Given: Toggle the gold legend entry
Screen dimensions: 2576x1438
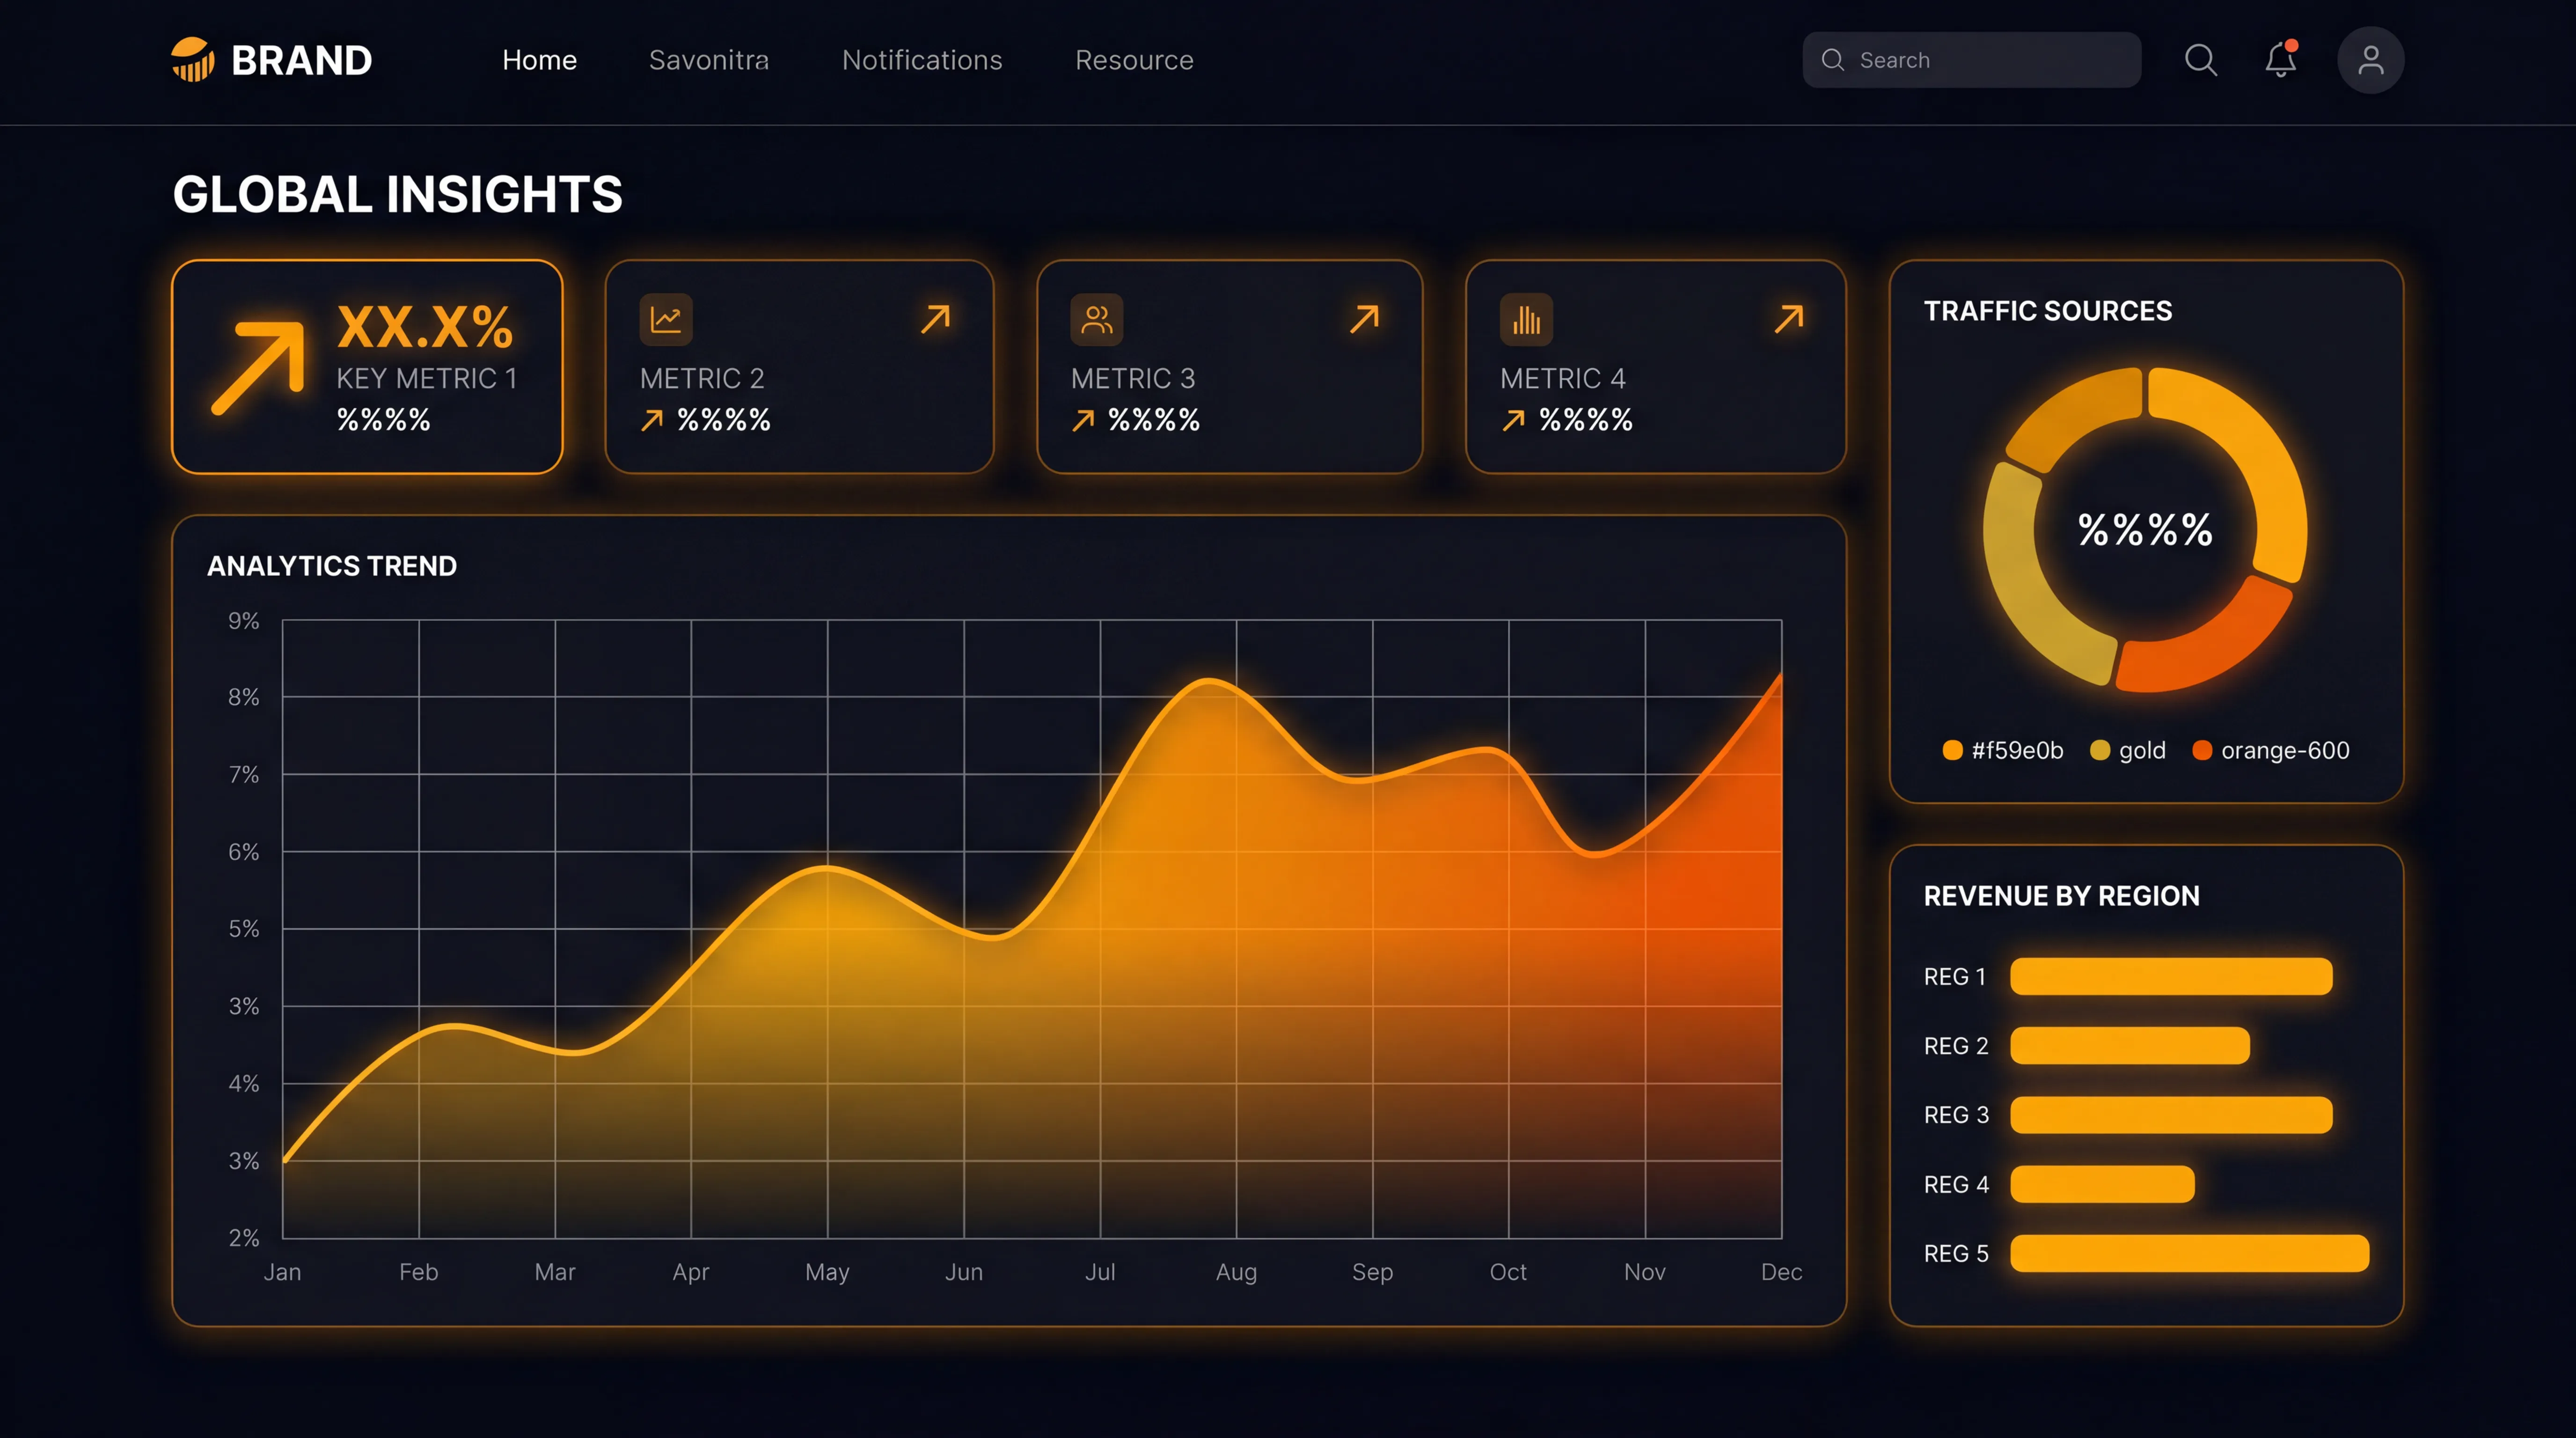Looking at the screenshot, I should 2128,750.
